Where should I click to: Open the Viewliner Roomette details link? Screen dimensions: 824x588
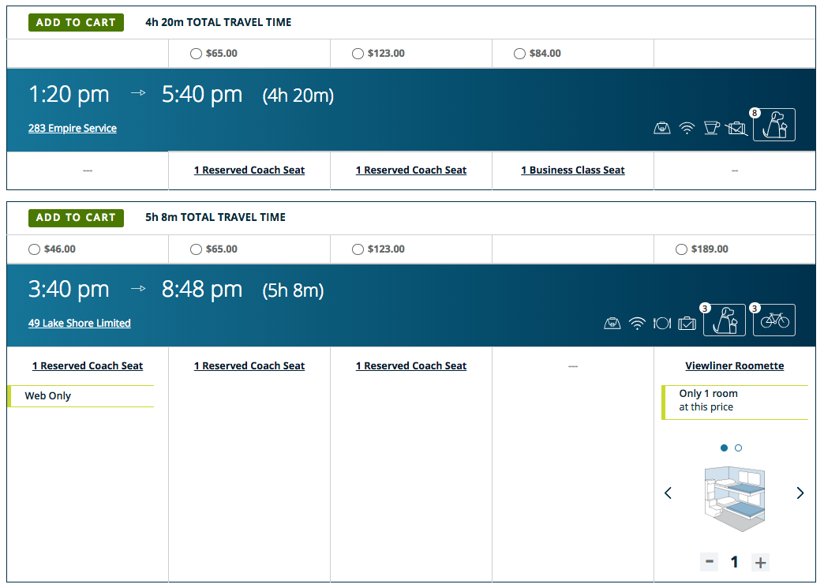(x=735, y=366)
